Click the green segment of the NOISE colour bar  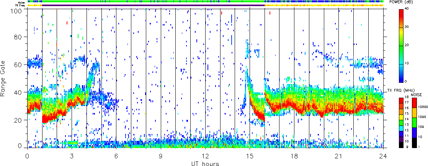pos(414,123)
